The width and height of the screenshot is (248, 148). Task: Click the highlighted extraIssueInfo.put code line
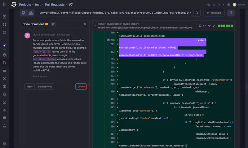148,48
